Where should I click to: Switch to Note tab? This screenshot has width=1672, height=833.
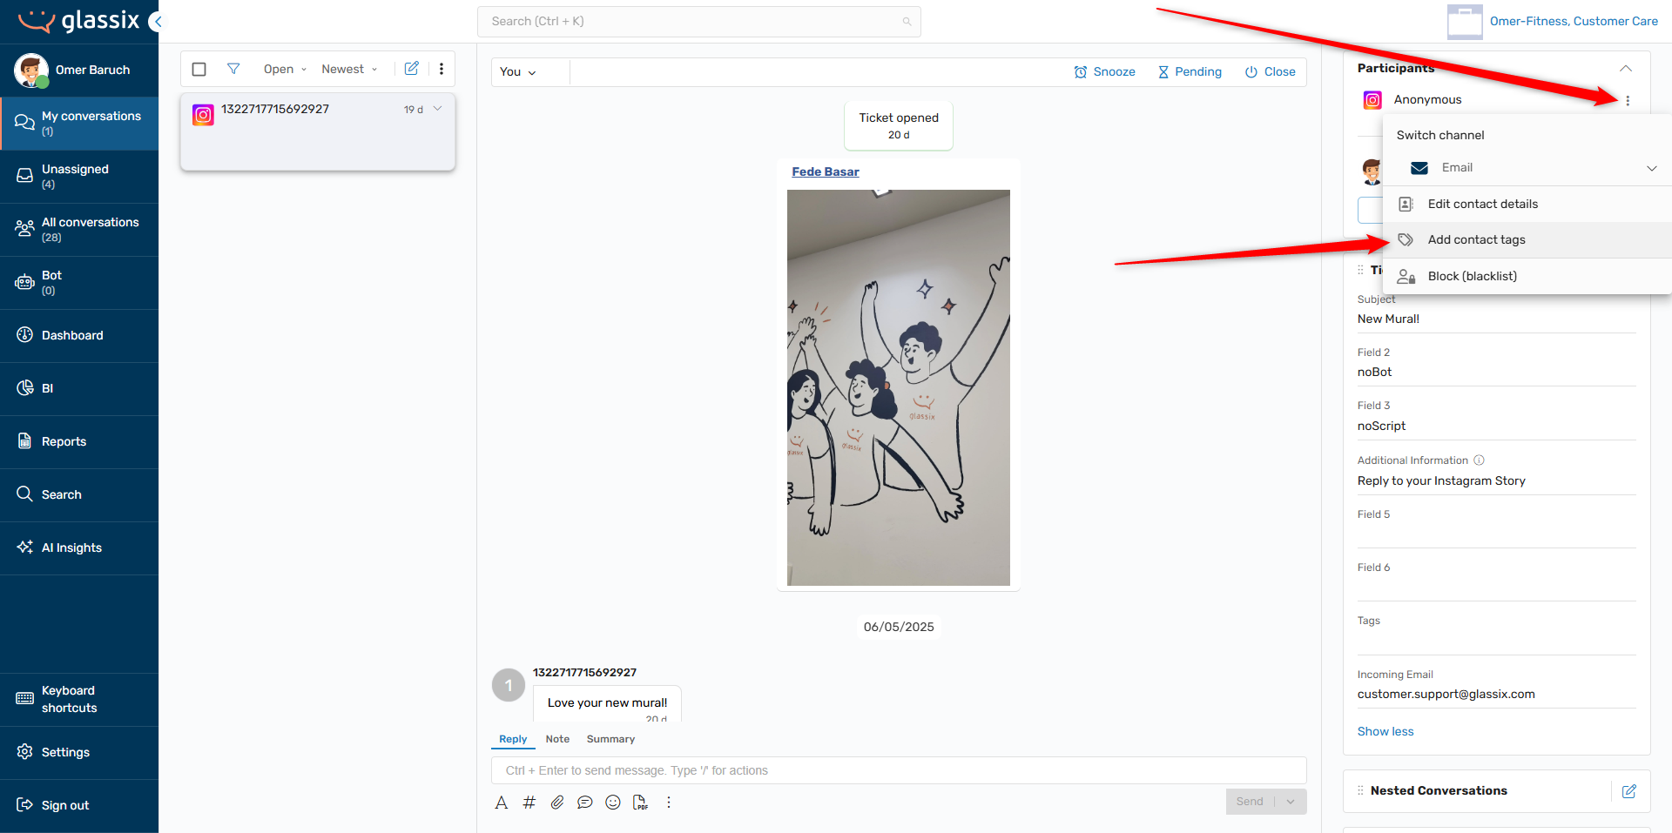point(557,739)
